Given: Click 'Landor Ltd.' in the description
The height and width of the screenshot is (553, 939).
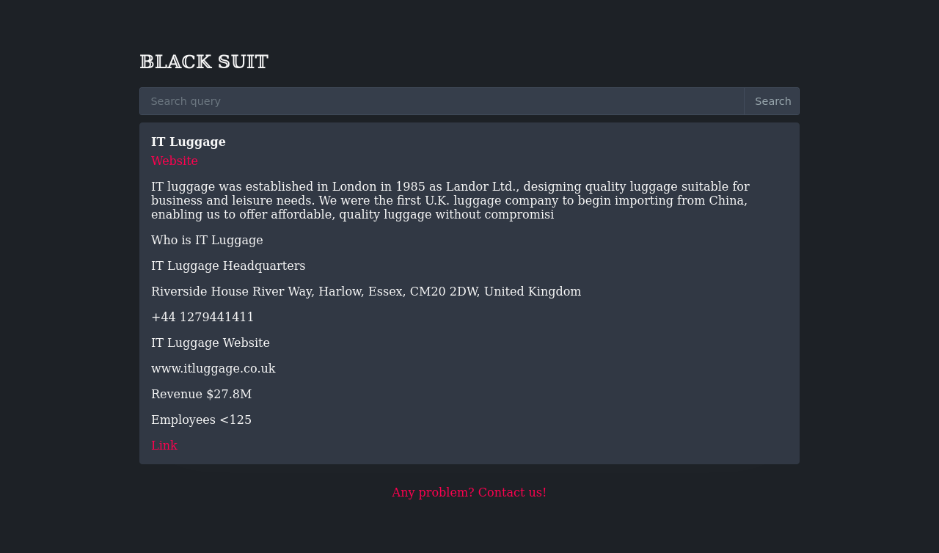Looking at the screenshot, I should click(481, 186).
